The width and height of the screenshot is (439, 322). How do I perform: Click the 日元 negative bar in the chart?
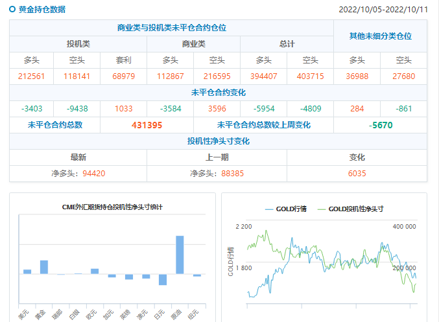163,279
